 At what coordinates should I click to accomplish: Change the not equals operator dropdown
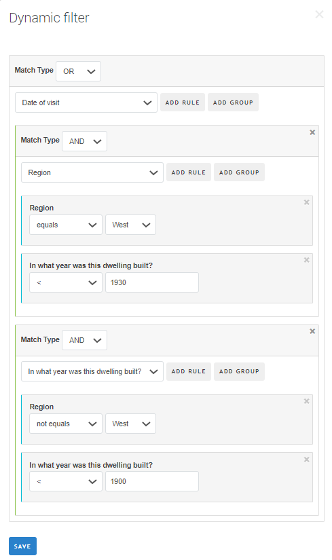pos(66,424)
